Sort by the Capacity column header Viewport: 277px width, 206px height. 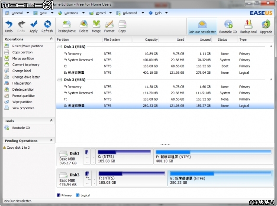145,39
